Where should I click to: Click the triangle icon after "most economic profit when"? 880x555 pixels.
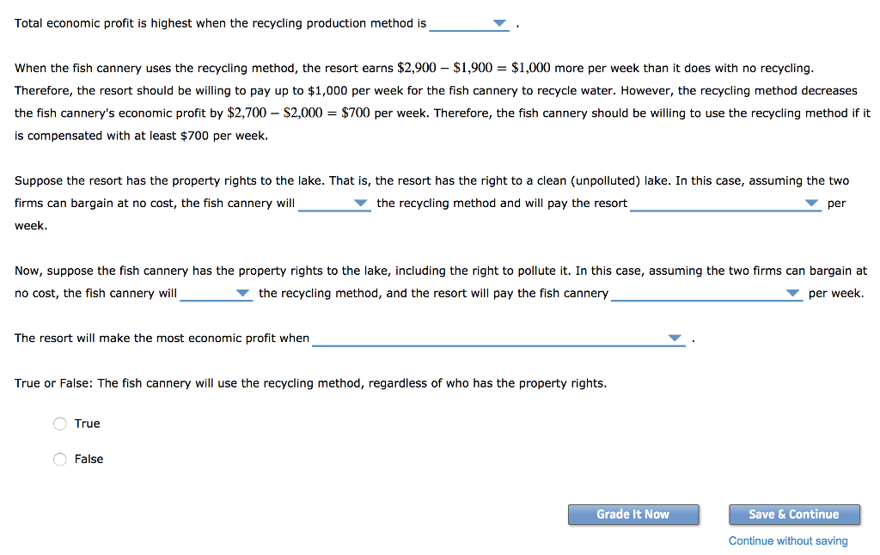click(x=675, y=338)
